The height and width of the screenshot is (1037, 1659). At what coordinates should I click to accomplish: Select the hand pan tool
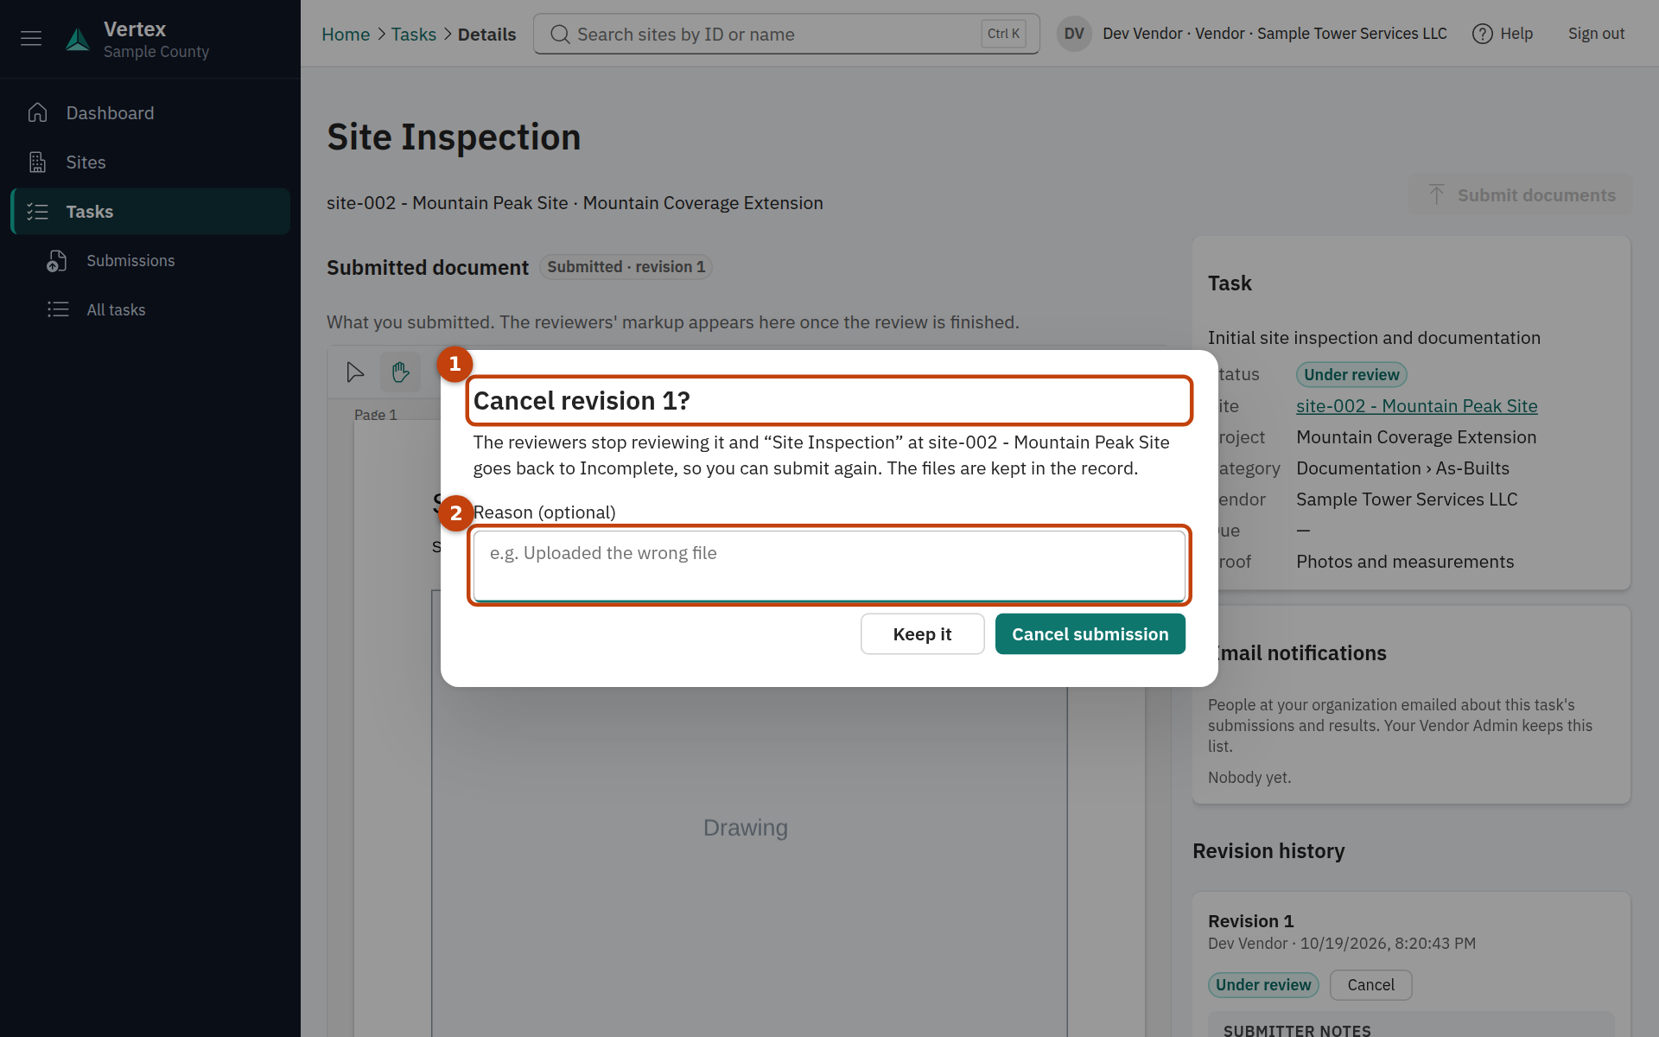400,372
